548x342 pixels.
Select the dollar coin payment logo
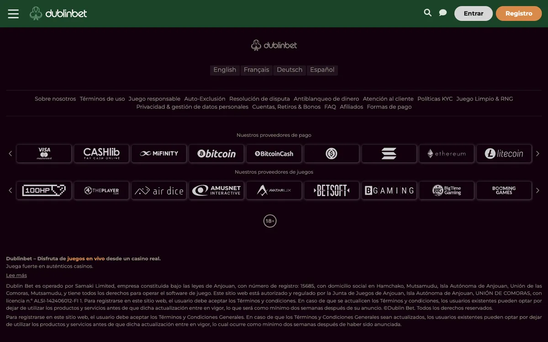(332, 154)
